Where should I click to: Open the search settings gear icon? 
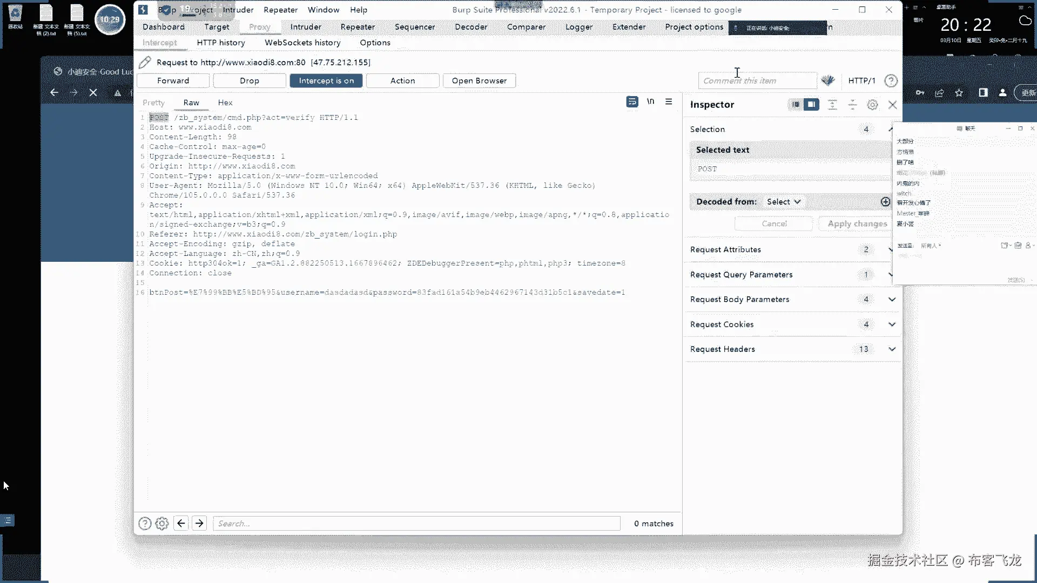162,523
